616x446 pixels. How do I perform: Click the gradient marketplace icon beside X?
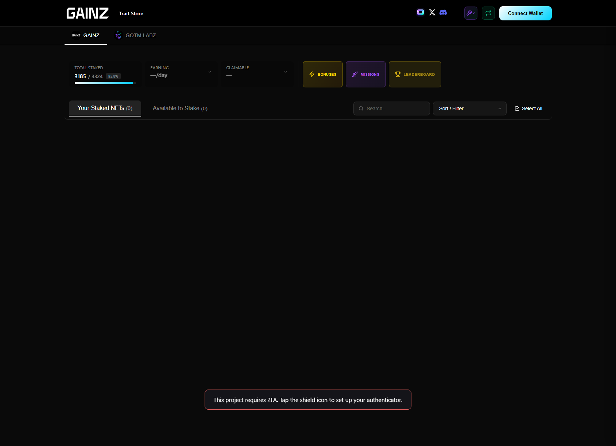421,12
